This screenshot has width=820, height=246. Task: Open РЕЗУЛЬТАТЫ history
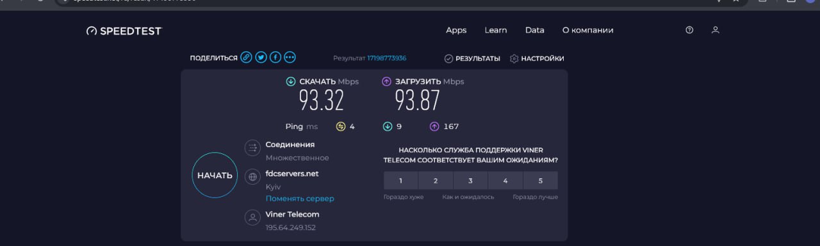pyautogui.click(x=472, y=58)
